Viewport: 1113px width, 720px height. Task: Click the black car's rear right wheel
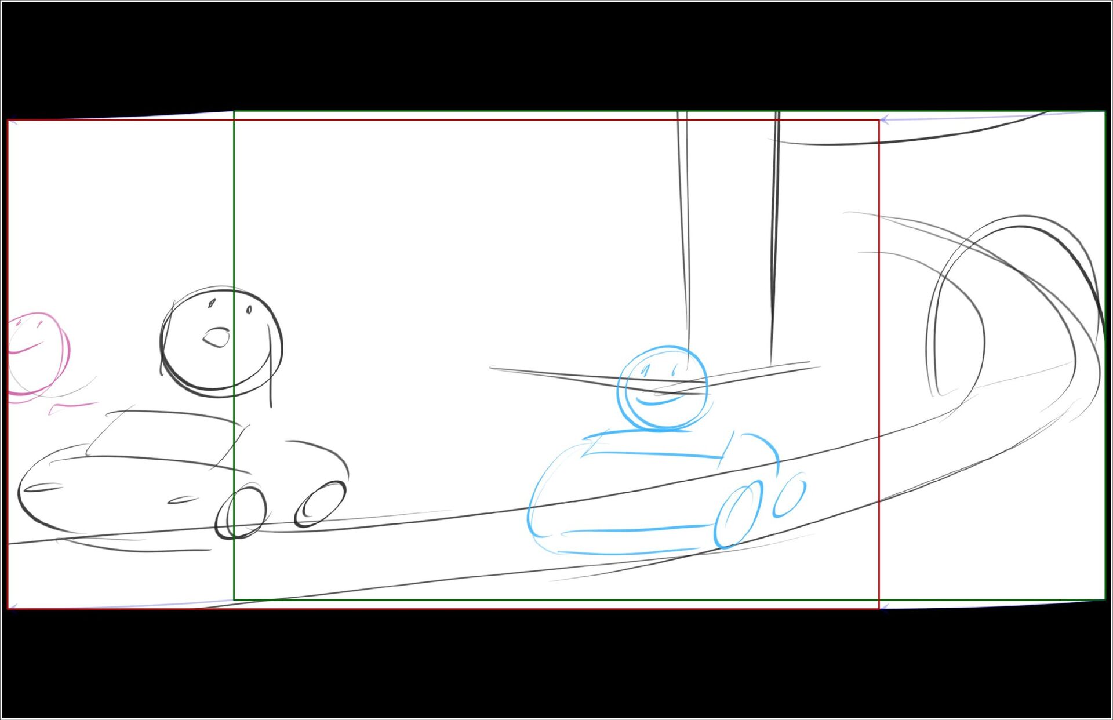tap(321, 503)
